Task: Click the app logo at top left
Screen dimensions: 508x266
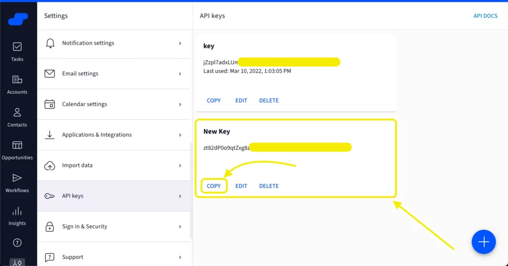Action: tap(18, 19)
